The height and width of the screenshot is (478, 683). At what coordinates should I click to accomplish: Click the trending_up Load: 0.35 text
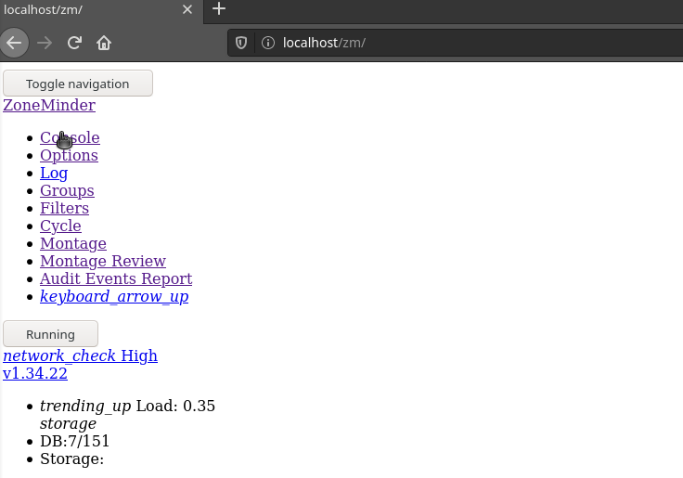(128, 407)
